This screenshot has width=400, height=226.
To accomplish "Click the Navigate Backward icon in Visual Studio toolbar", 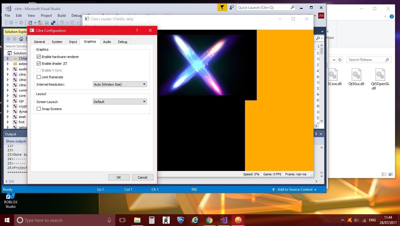I will pyautogui.click(x=11, y=23).
